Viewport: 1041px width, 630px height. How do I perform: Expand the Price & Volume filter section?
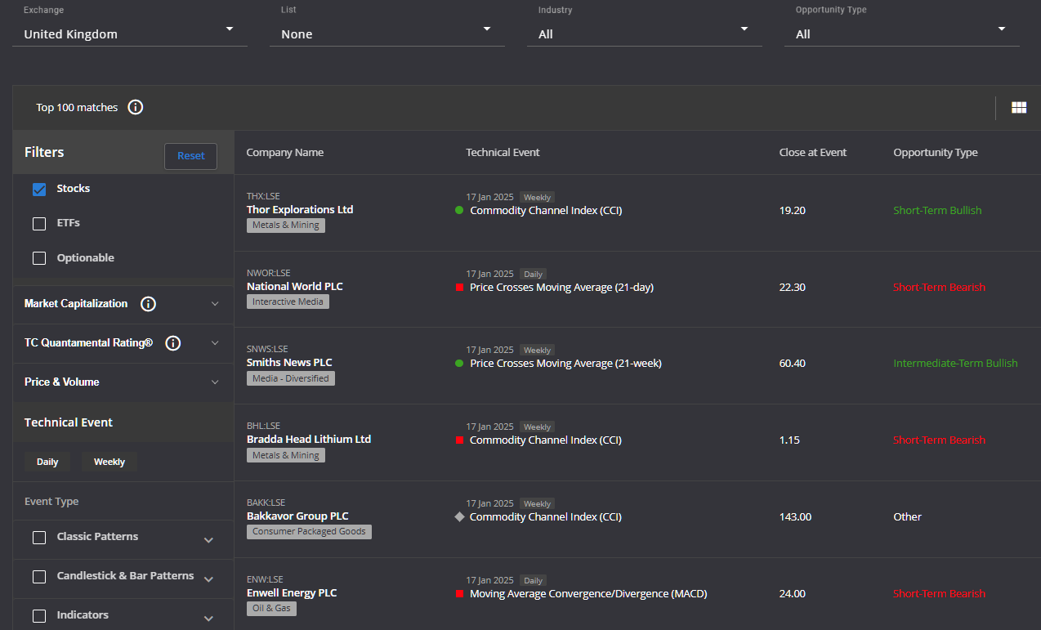(x=123, y=382)
